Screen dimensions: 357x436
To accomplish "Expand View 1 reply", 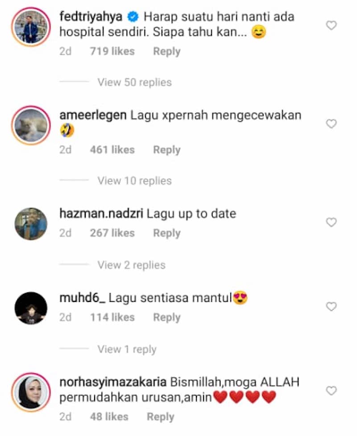I will click(127, 349).
